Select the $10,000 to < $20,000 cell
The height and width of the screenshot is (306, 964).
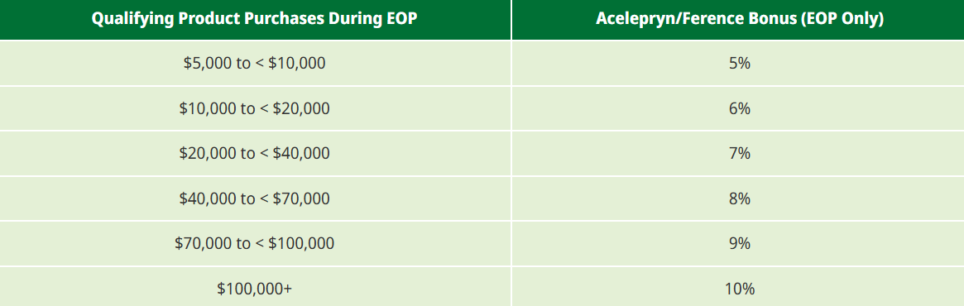255,108
